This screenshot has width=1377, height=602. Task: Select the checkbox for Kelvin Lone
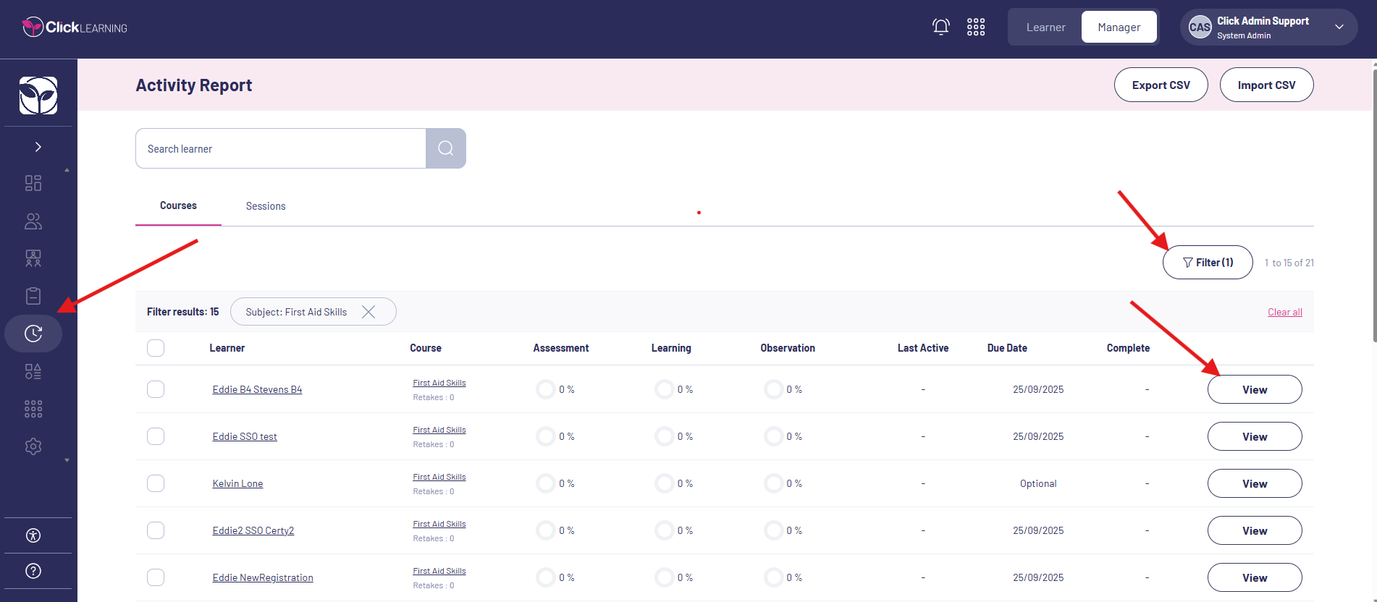156,483
